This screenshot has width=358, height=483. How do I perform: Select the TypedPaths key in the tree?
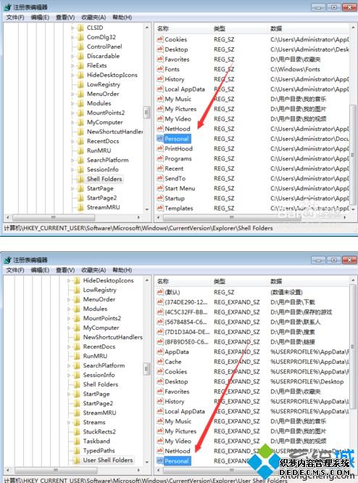pos(99,450)
